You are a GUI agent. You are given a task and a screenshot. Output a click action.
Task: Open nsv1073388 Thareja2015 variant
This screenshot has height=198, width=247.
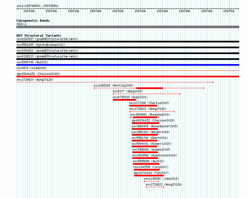point(149,103)
